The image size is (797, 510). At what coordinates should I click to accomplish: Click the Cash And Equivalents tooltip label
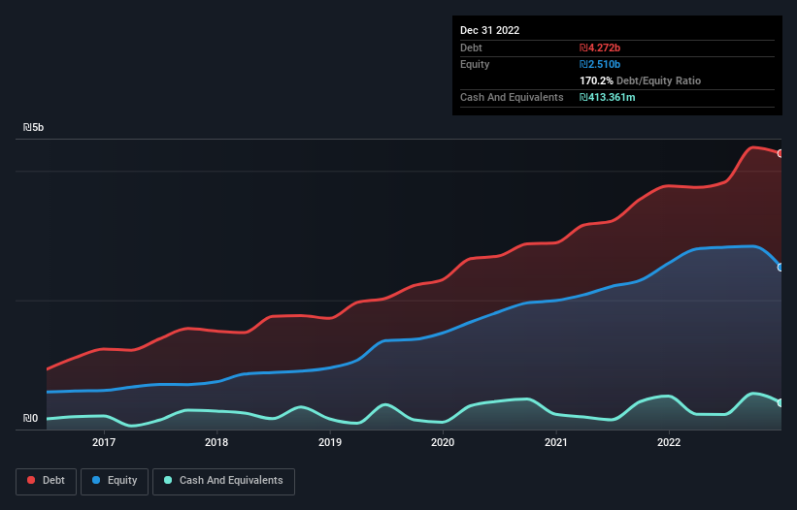click(512, 97)
